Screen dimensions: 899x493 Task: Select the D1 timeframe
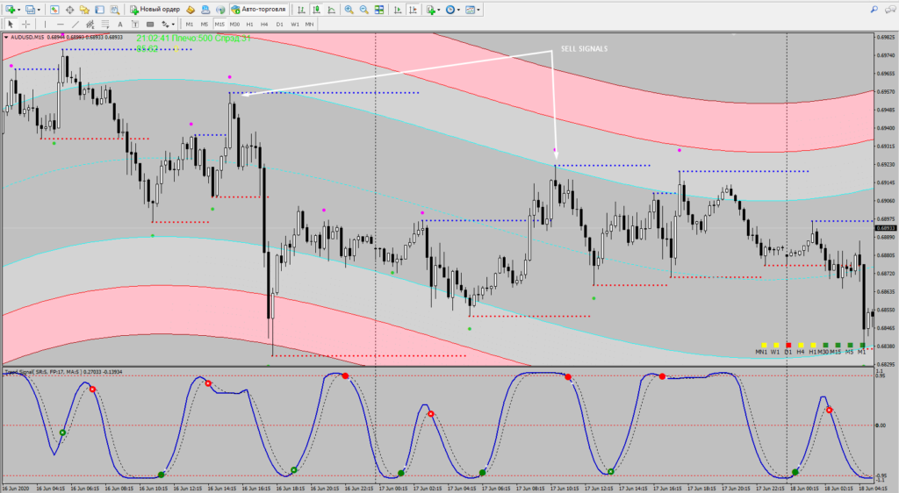pos(279,24)
